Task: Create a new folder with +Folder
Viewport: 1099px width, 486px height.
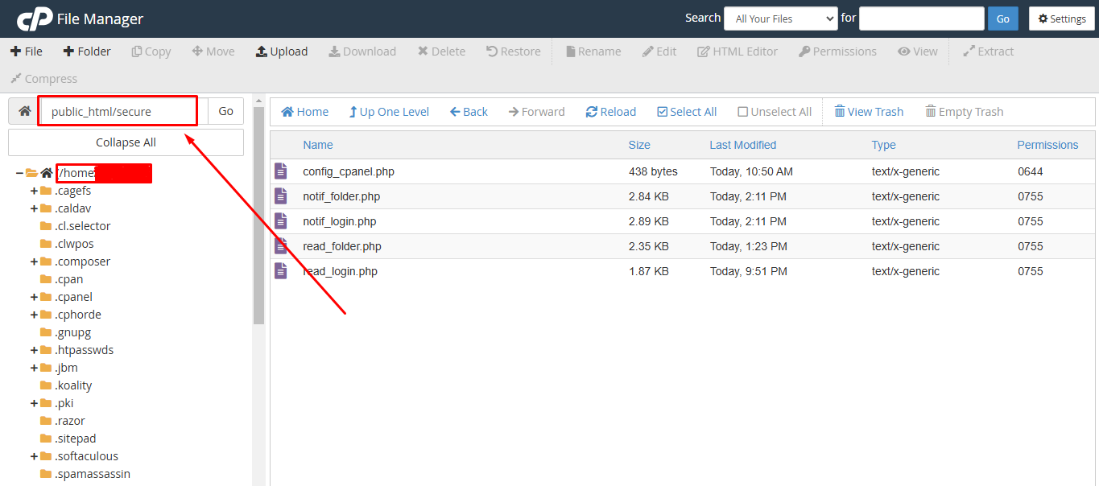Action: (x=87, y=51)
